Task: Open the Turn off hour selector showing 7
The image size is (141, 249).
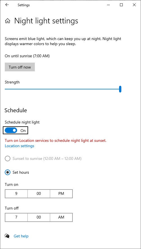Action: 16,217
